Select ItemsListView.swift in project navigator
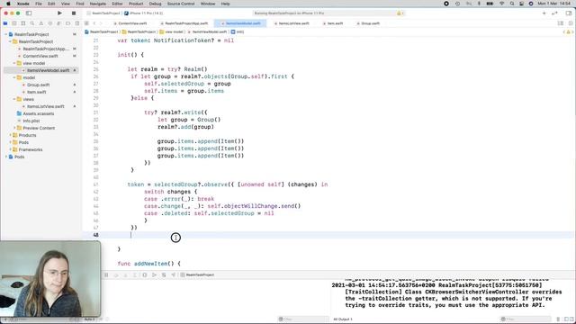Screen dimensions: 576x324 [x=46, y=106]
